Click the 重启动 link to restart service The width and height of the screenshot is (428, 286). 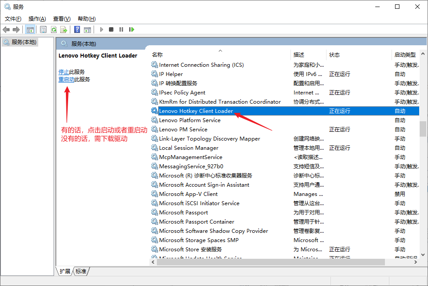[x=66, y=80]
